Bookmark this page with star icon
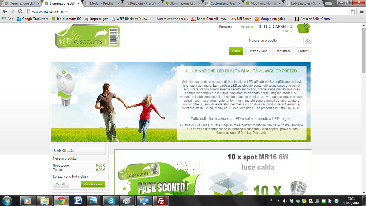366x206 pixels. coord(353,12)
